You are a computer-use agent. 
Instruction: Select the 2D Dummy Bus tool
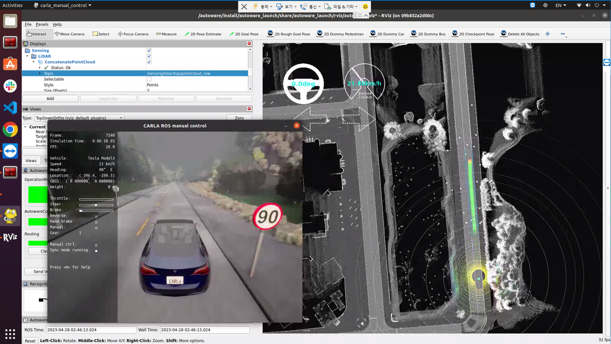click(x=428, y=34)
